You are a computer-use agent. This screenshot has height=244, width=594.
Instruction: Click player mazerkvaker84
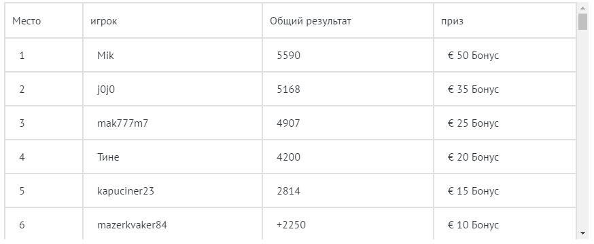133,225
